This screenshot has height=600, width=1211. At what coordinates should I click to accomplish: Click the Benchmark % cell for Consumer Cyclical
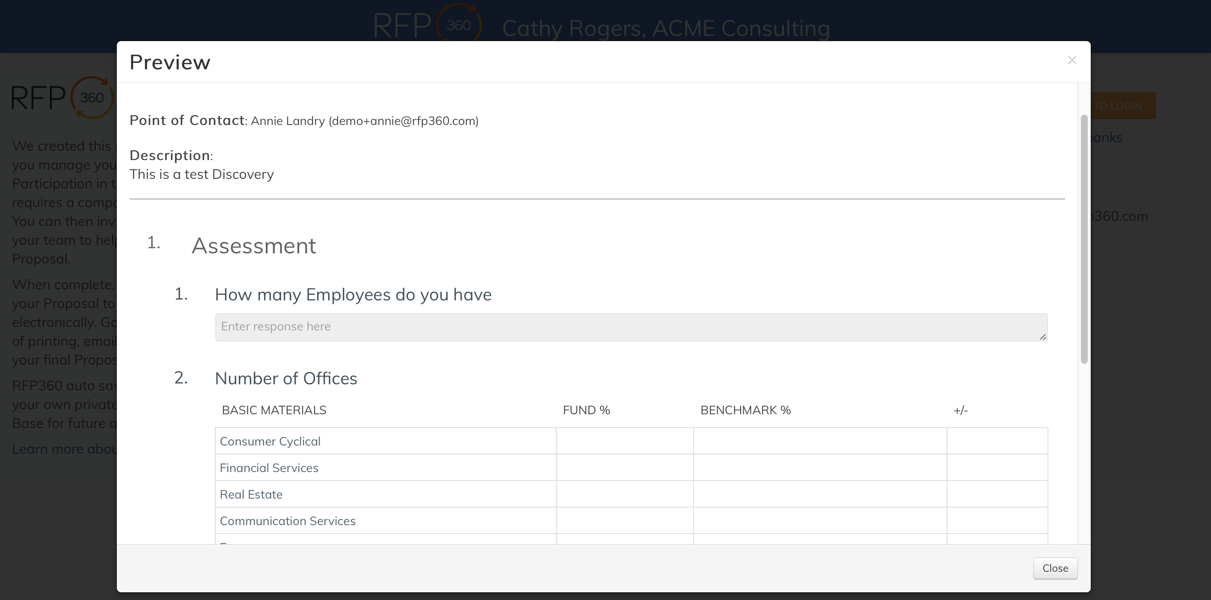pyautogui.click(x=820, y=441)
